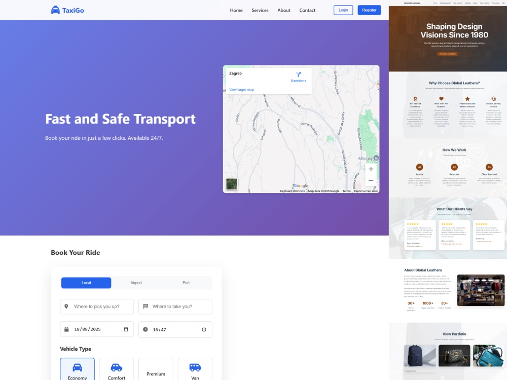Follow the View larger map link

pyautogui.click(x=241, y=90)
